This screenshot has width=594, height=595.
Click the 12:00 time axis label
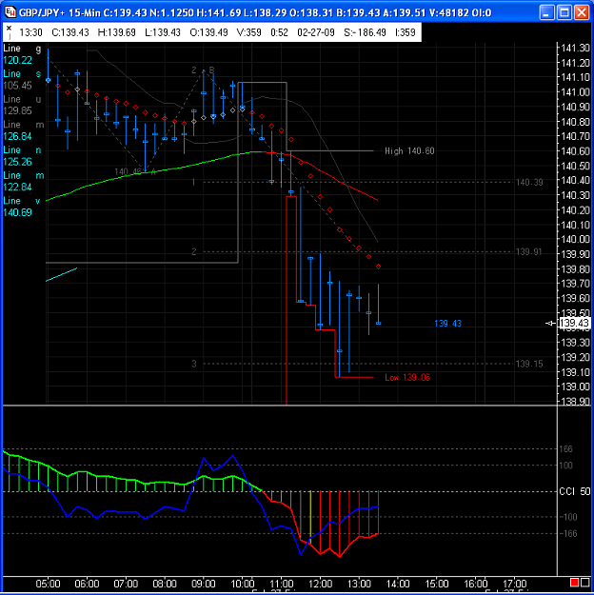click(x=320, y=584)
